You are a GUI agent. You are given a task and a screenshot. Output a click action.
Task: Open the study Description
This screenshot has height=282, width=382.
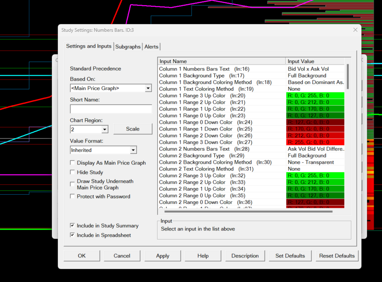(245, 256)
